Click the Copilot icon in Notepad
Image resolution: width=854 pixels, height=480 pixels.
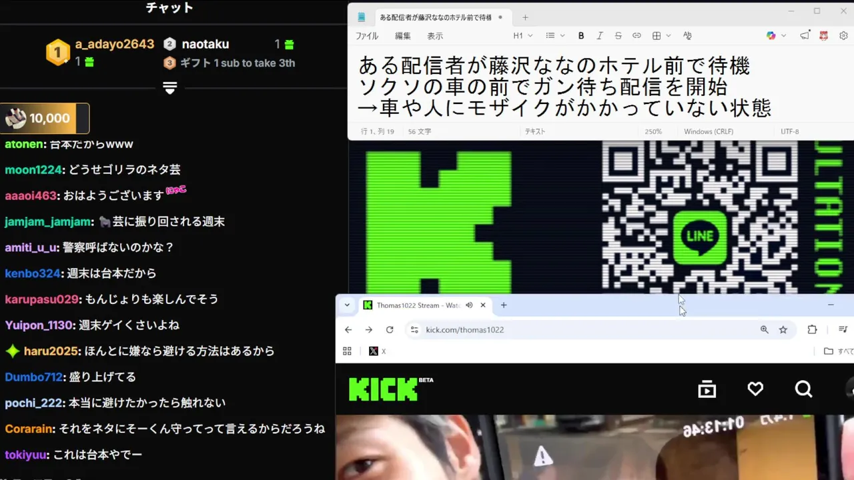coord(771,35)
